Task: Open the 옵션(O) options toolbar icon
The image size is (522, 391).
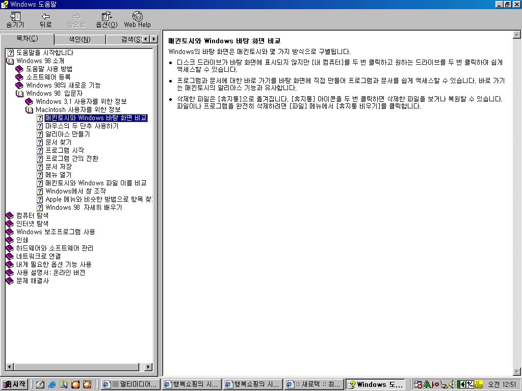Action: click(x=107, y=20)
